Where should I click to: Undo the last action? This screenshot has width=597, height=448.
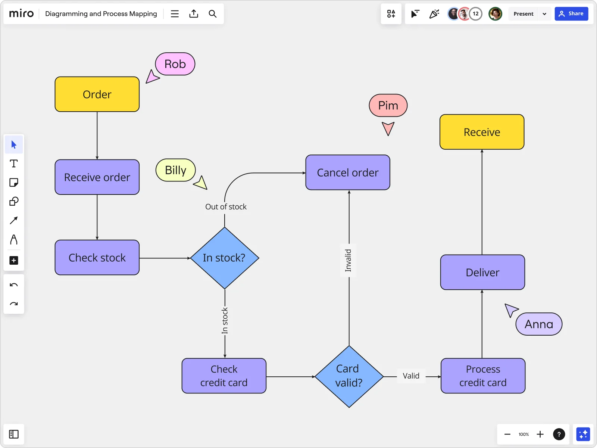tap(14, 285)
